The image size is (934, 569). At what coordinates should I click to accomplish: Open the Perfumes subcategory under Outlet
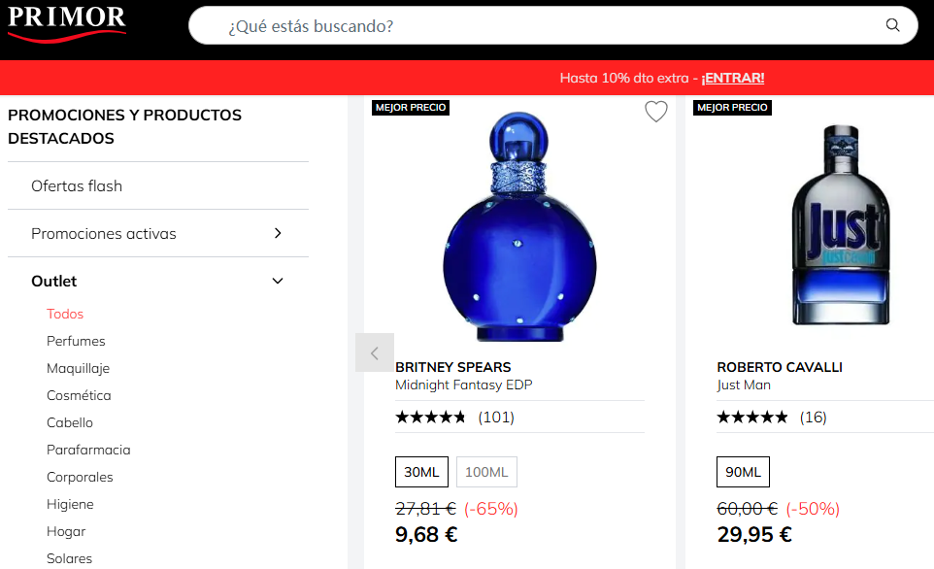(78, 341)
